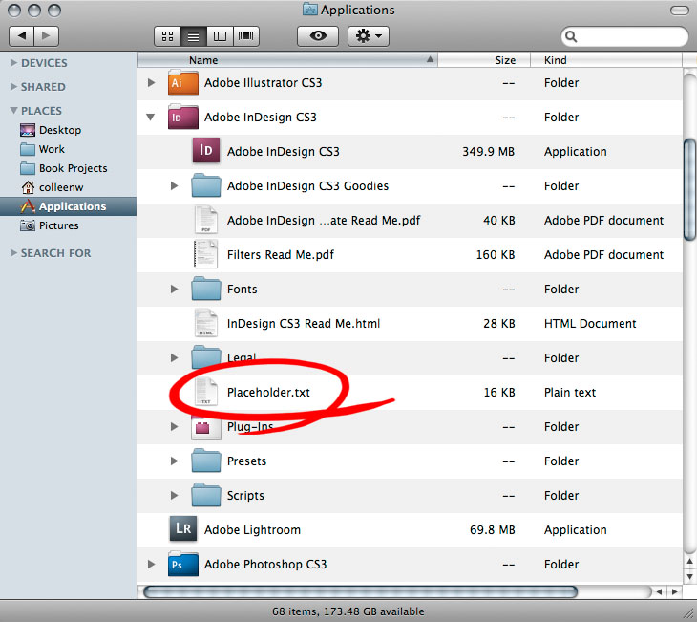The image size is (697, 622).
Task: Click the Placeholder.txt file icon
Action: (206, 392)
